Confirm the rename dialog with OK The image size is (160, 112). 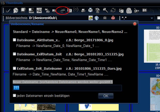point(106,96)
